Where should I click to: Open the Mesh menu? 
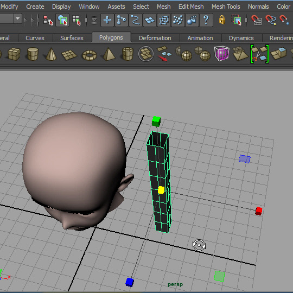(164, 7)
